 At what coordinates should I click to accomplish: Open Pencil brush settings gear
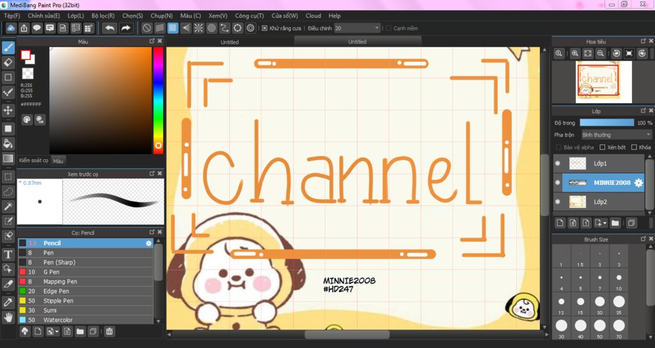click(148, 243)
